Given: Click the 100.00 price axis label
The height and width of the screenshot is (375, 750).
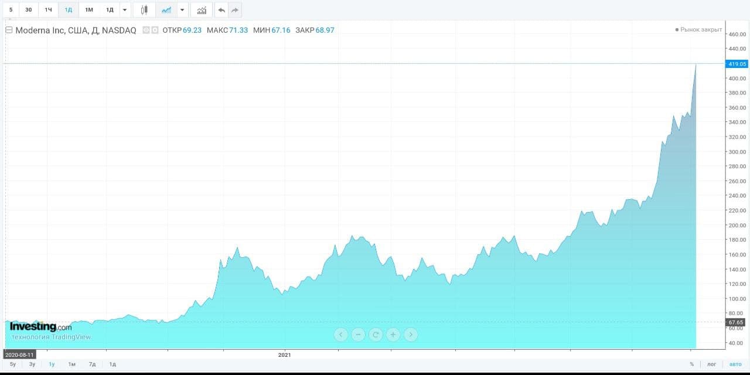Looking at the screenshot, I should coord(737,299).
